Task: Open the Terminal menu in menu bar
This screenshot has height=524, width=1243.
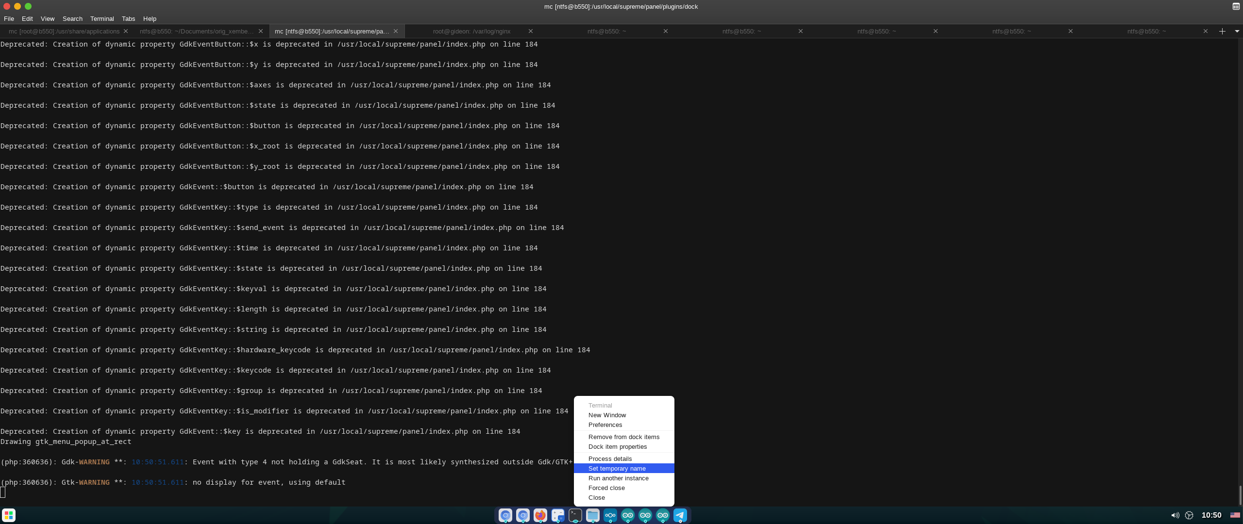Action: tap(101, 18)
